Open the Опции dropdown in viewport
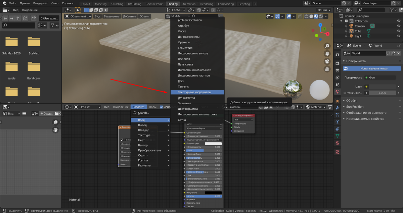The width and height of the screenshot is (403, 213). tap(323, 10)
